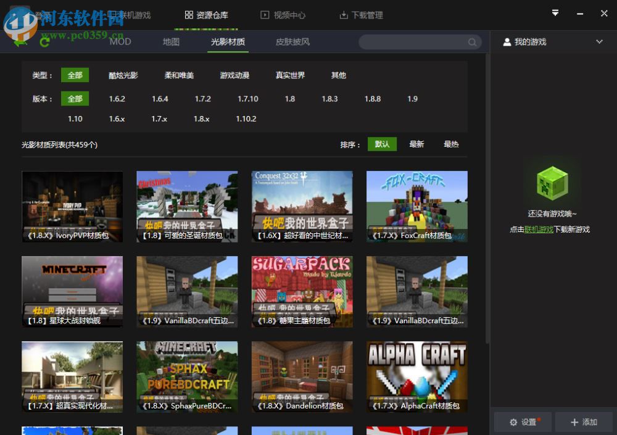
Task: Switch to 视频中心 tab
Action: tap(283, 15)
